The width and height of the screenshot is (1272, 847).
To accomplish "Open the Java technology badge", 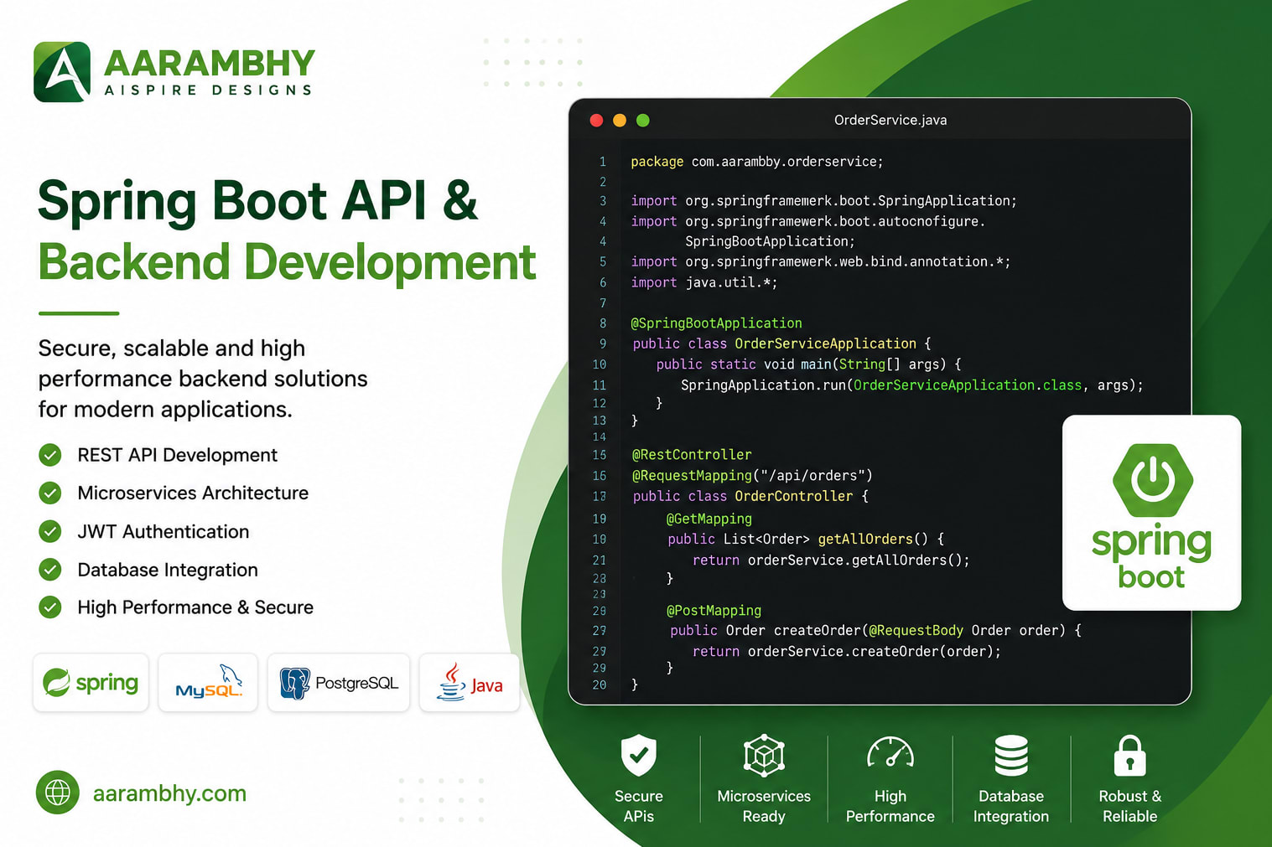I will (470, 683).
